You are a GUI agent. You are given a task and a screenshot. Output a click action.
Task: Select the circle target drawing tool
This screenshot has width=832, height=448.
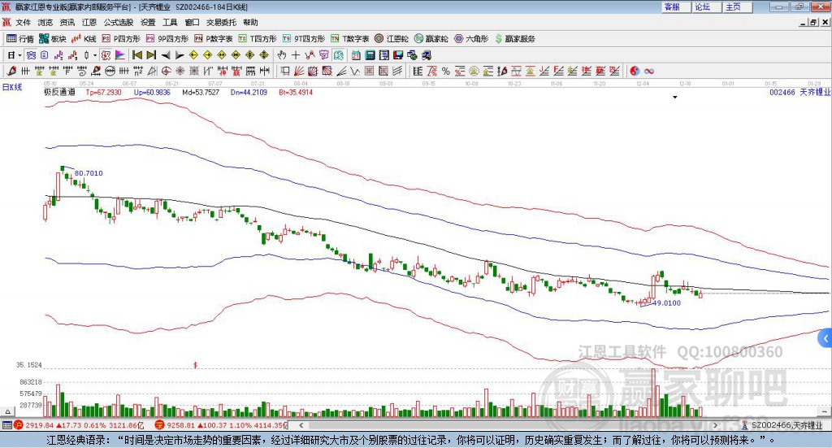coord(166,71)
